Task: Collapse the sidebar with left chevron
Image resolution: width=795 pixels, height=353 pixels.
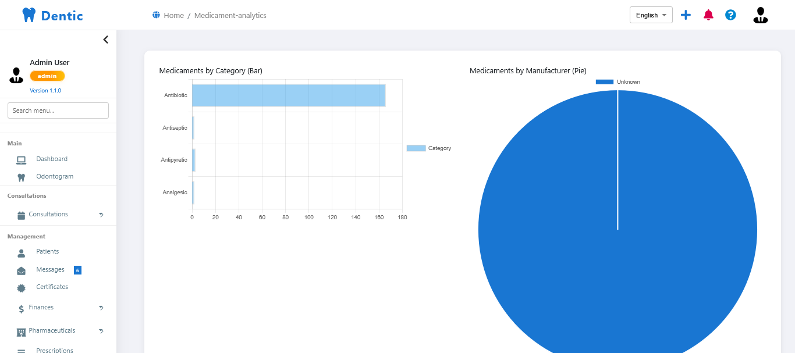Action: point(105,40)
